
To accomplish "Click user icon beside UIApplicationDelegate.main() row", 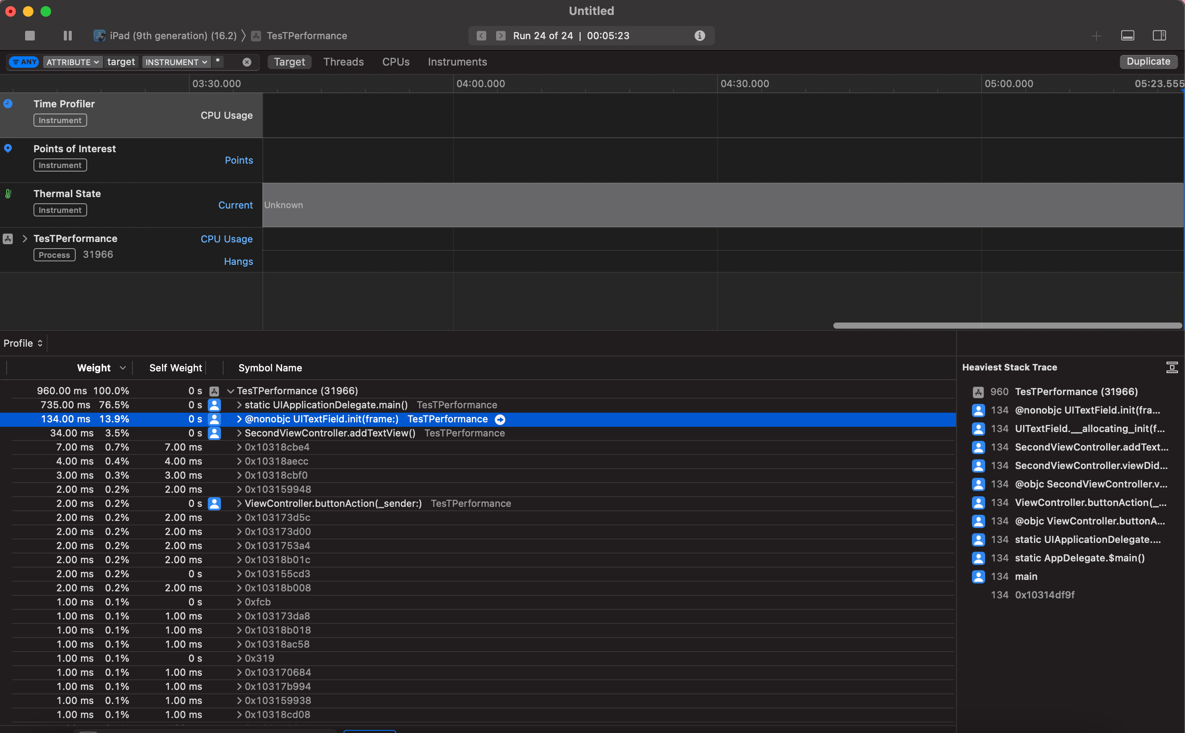I will [214, 405].
